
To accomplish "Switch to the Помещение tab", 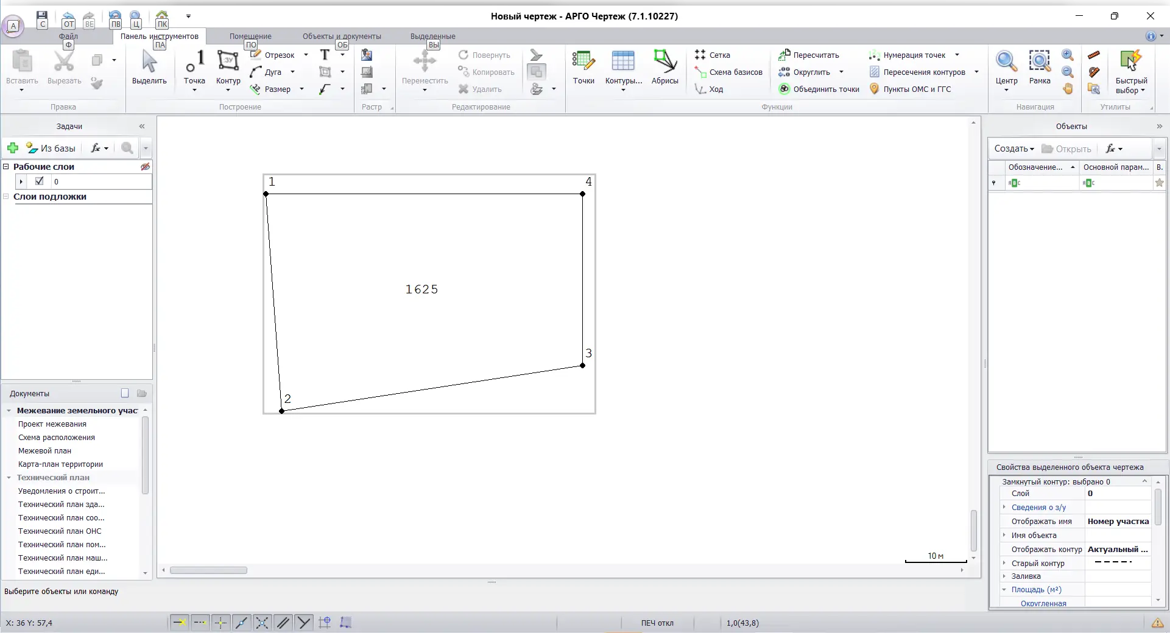I will click(250, 36).
